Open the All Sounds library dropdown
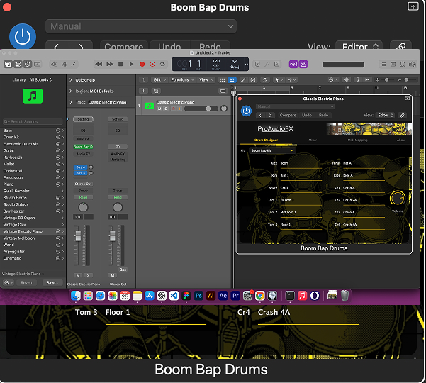This screenshot has height=383, width=426. 40,79
